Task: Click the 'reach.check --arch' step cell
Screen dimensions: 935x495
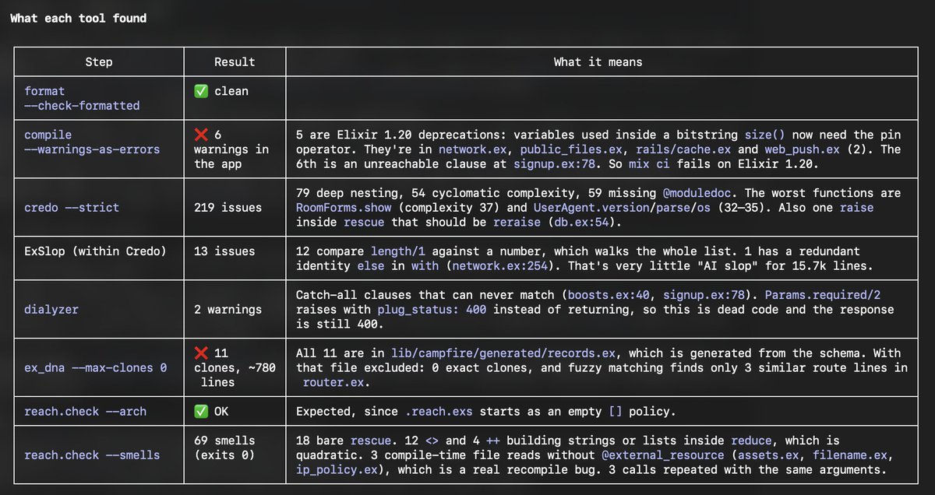Action: (x=99, y=411)
